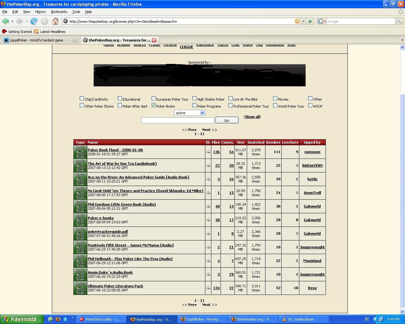Image resolution: width=405 pixels, height=324 pixels.
Task: Uncheck the Poker Books checkbox
Action: click(x=153, y=105)
